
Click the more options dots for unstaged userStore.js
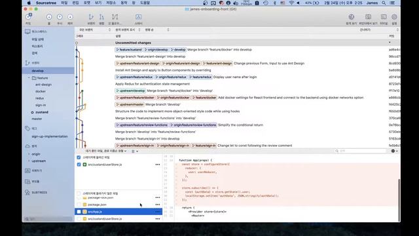pos(158,218)
